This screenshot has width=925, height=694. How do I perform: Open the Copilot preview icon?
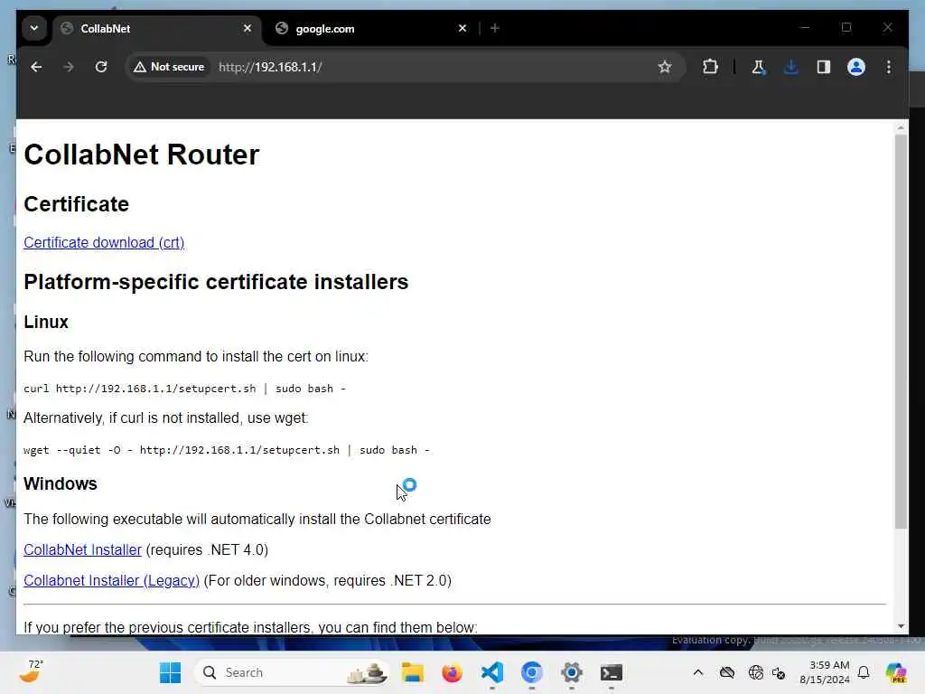896,672
